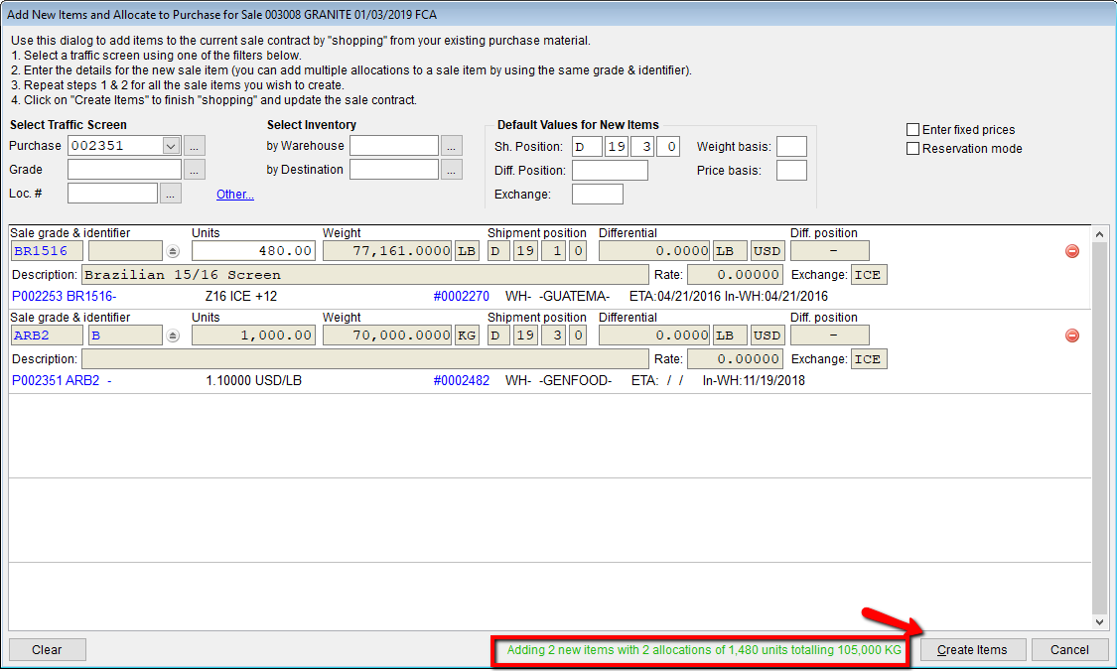This screenshot has width=1117, height=671.
Task: Click the Weight field showing 70,000.0000
Action: (387, 335)
